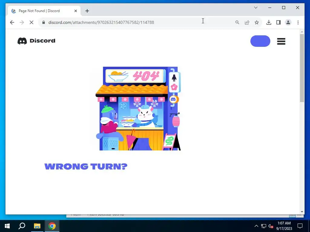Open zoom via the magnifier icon in address bar
Viewport: 310px width, 232px height.
237,22
